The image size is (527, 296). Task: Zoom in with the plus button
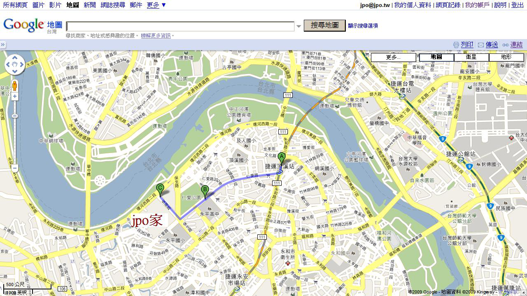coord(15,97)
